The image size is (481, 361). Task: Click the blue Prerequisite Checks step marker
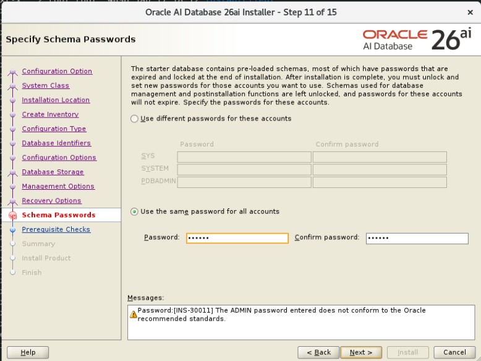coord(12,230)
